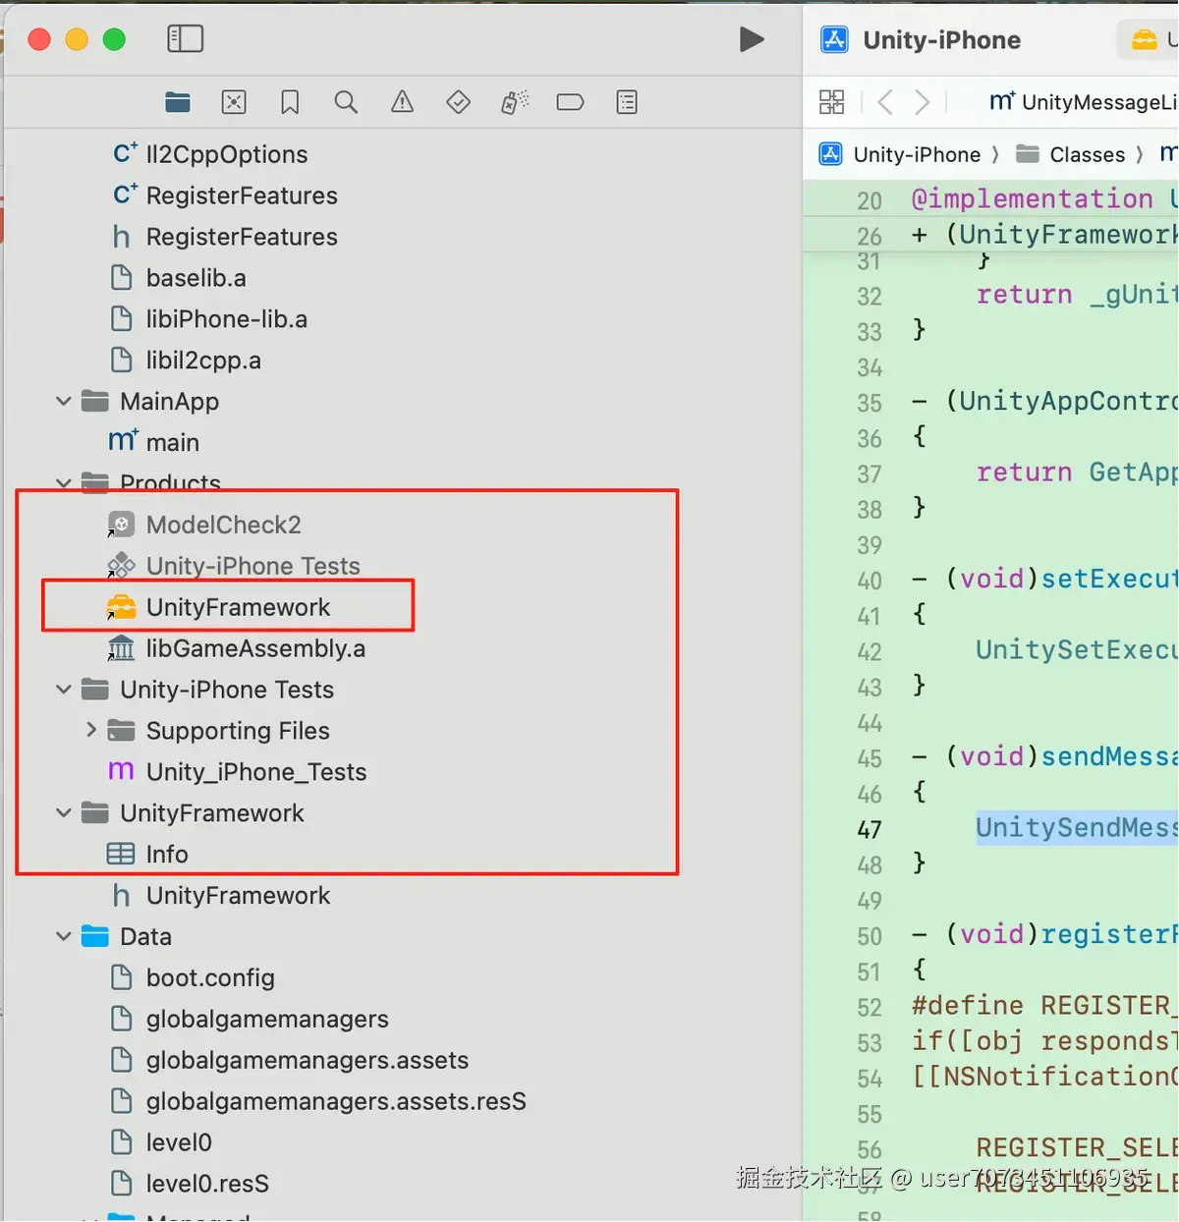Collapse the Unity-iPhone Tests group

click(64, 690)
